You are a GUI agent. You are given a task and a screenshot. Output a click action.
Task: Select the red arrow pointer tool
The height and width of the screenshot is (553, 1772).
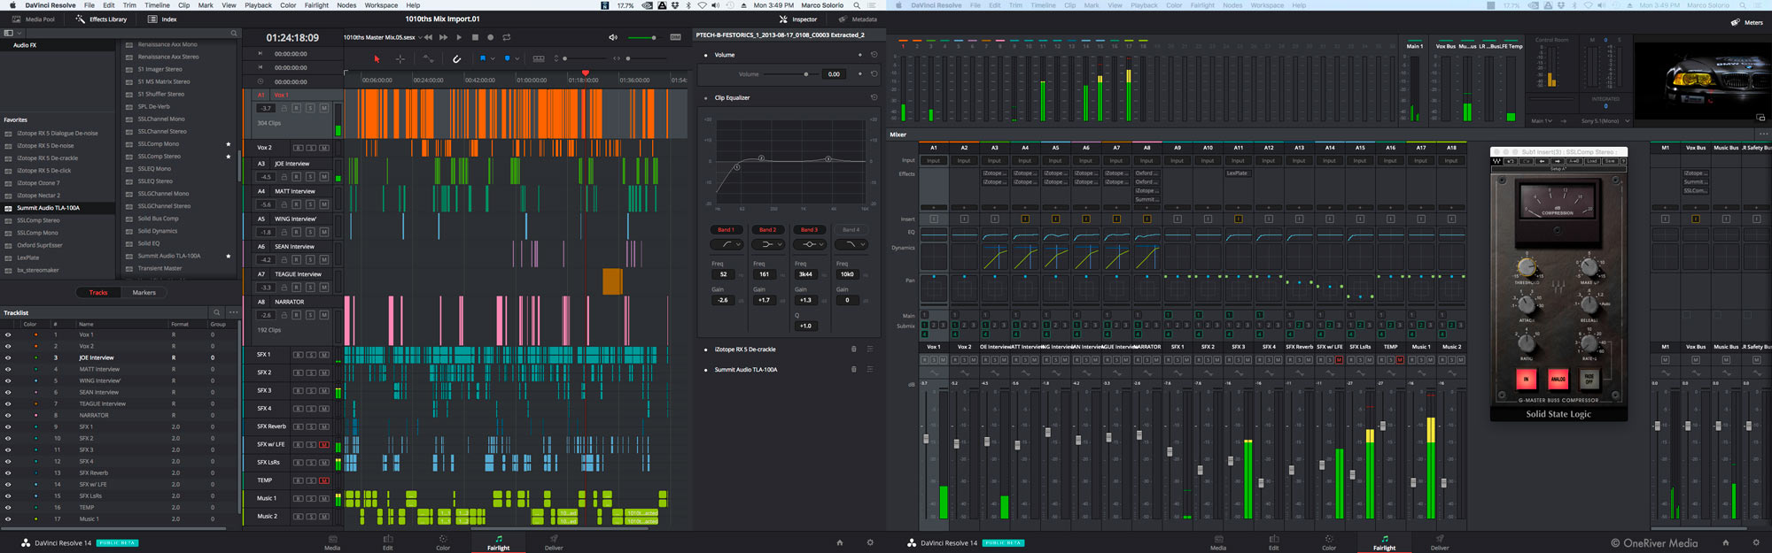click(x=377, y=58)
